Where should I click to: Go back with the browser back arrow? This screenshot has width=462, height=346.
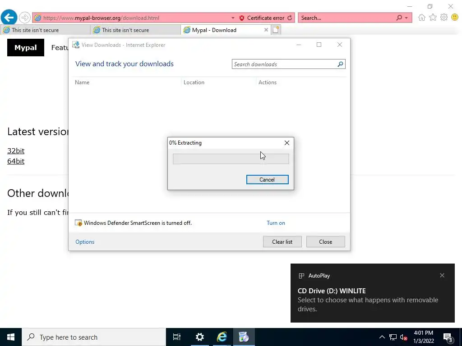coord(9,18)
